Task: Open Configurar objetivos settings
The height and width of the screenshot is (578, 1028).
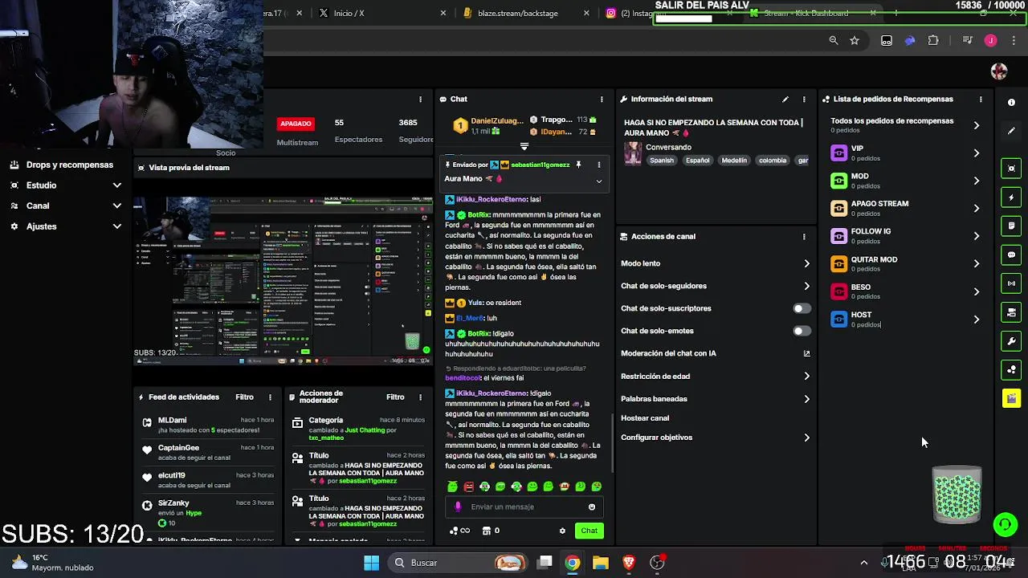Action: tap(715, 438)
